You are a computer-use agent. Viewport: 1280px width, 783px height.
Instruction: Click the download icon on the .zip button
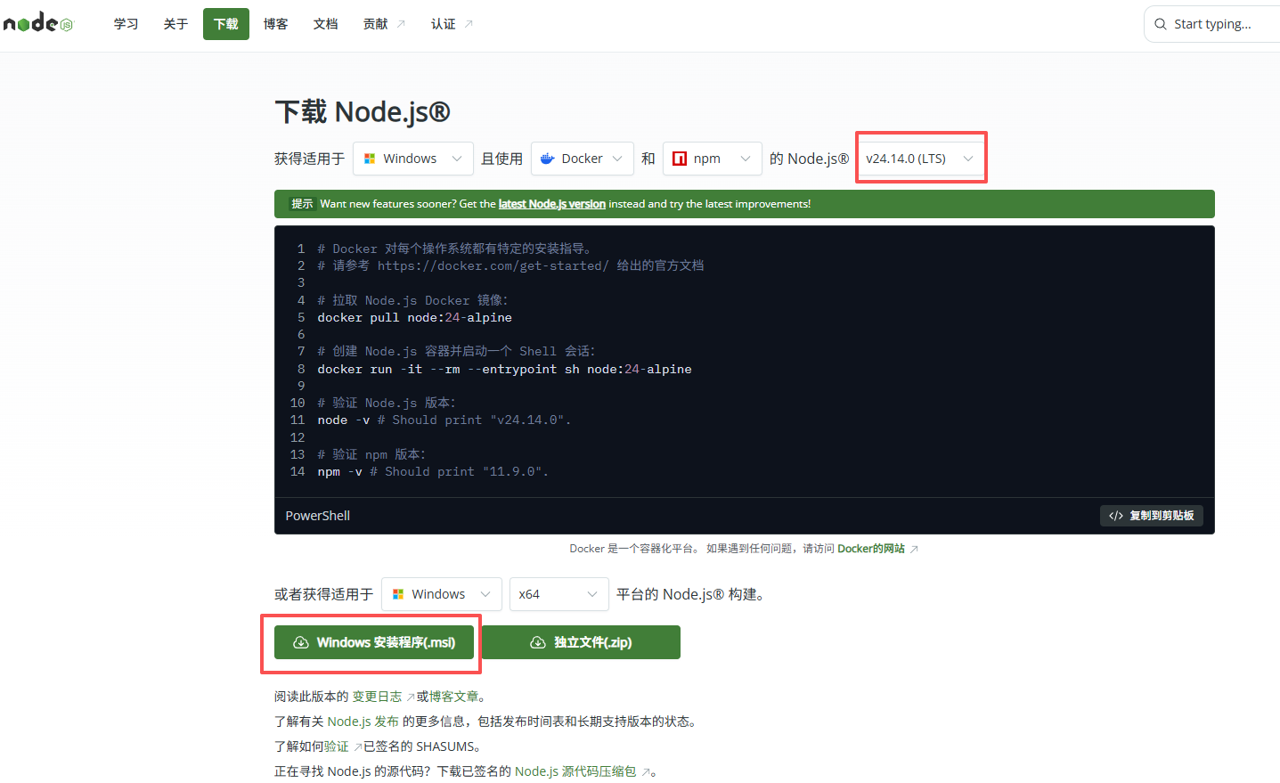coord(538,642)
